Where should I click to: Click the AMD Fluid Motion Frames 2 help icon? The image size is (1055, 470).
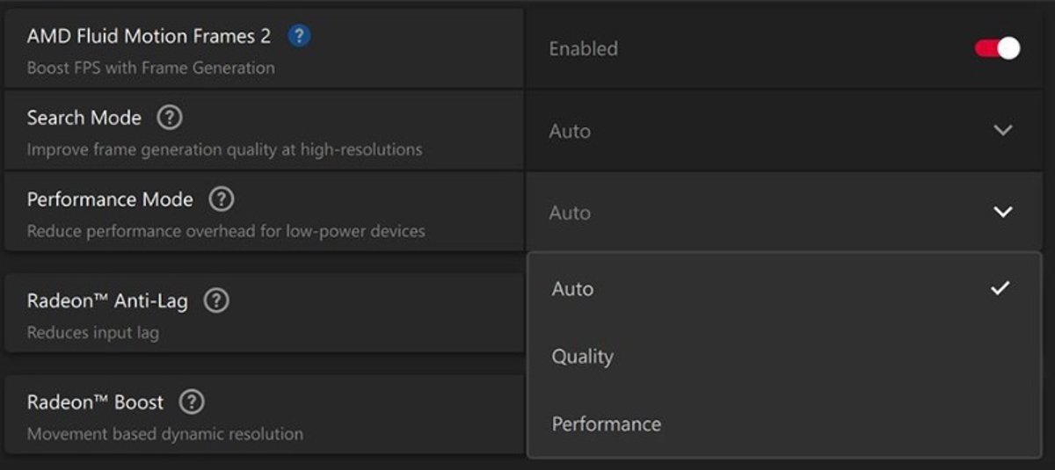(300, 36)
